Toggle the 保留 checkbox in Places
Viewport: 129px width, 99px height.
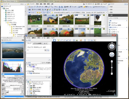(x=28, y=71)
